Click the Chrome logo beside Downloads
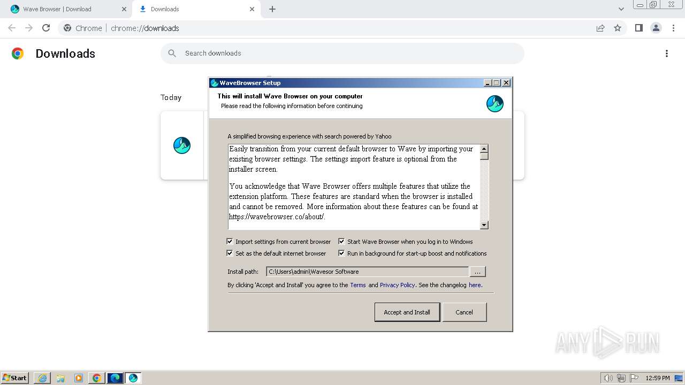This screenshot has width=685, height=385. click(x=18, y=53)
